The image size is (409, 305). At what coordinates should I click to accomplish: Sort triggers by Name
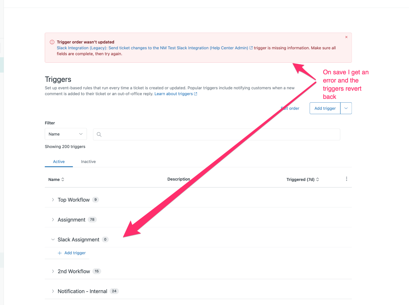point(56,179)
